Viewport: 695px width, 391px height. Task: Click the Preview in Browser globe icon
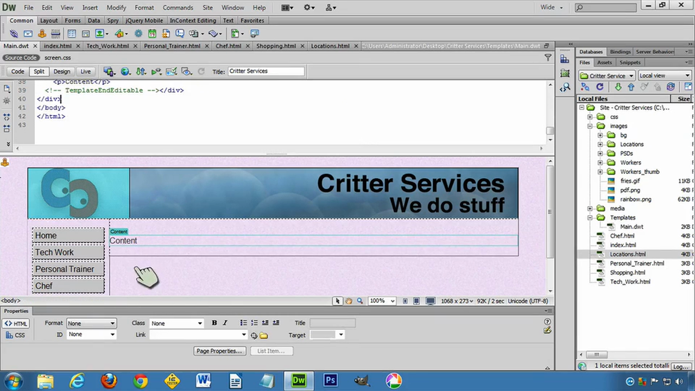point(125,72)
